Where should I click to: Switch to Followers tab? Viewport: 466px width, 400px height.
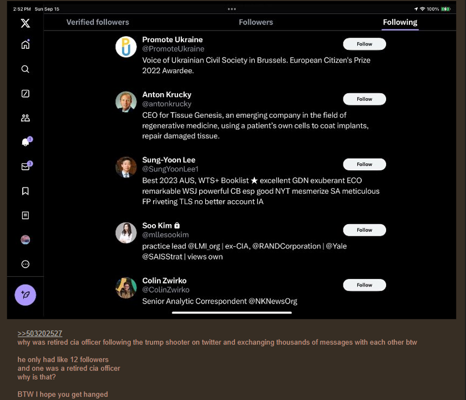(256, 22)
